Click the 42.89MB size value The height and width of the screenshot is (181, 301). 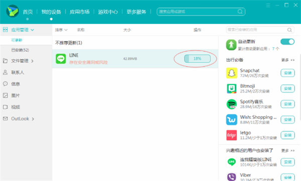click(x=130, y=59)
